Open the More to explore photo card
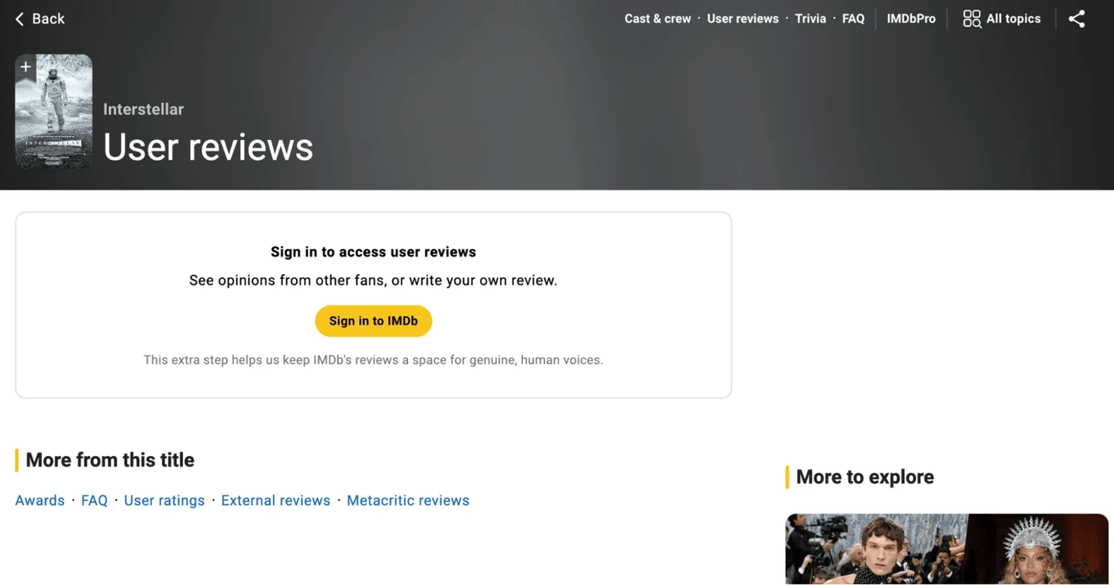Viewport: 1114px width, 585px height. click(x=947, y=549)
